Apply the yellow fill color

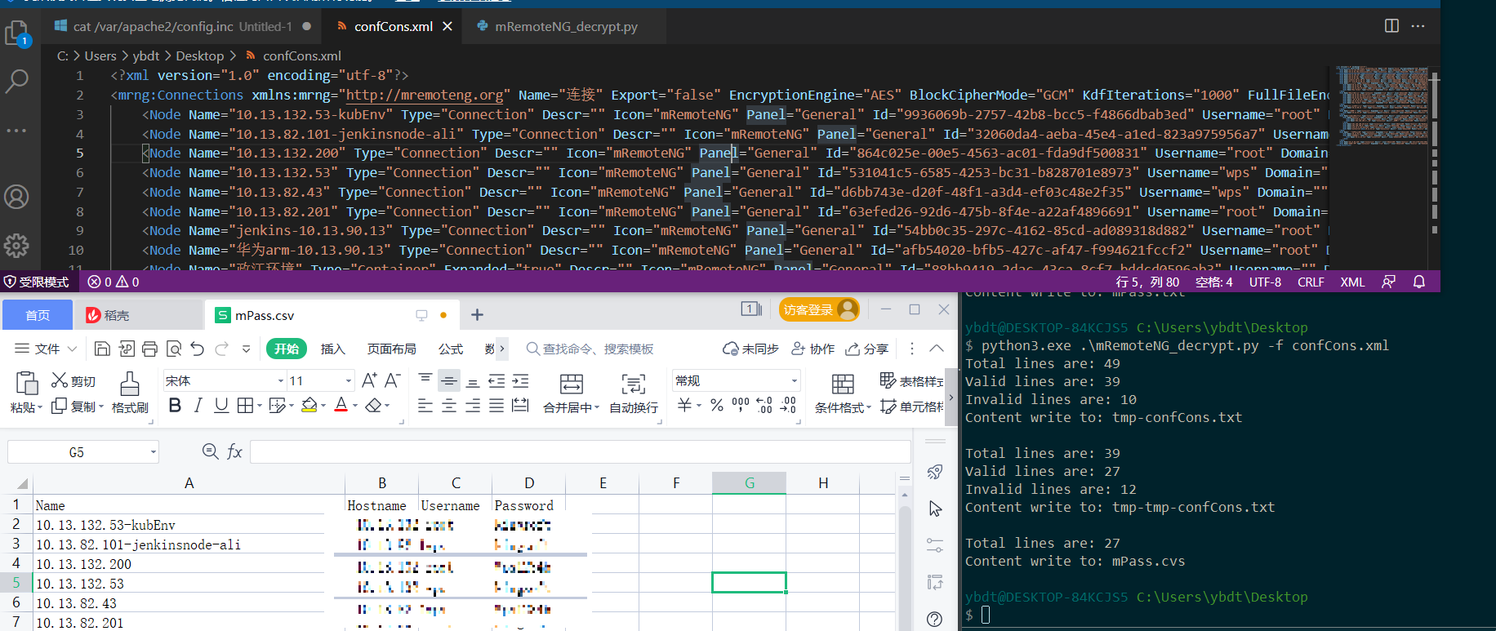[x=309, y=406]
